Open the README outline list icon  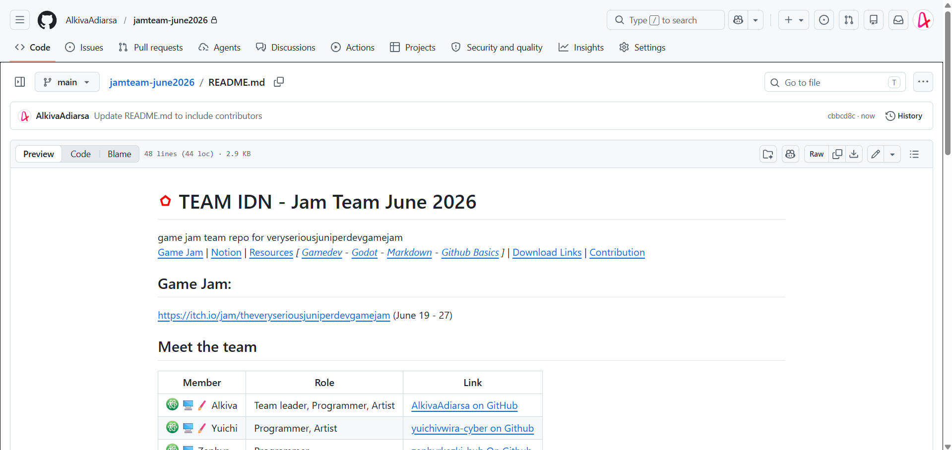coord(914,154)
